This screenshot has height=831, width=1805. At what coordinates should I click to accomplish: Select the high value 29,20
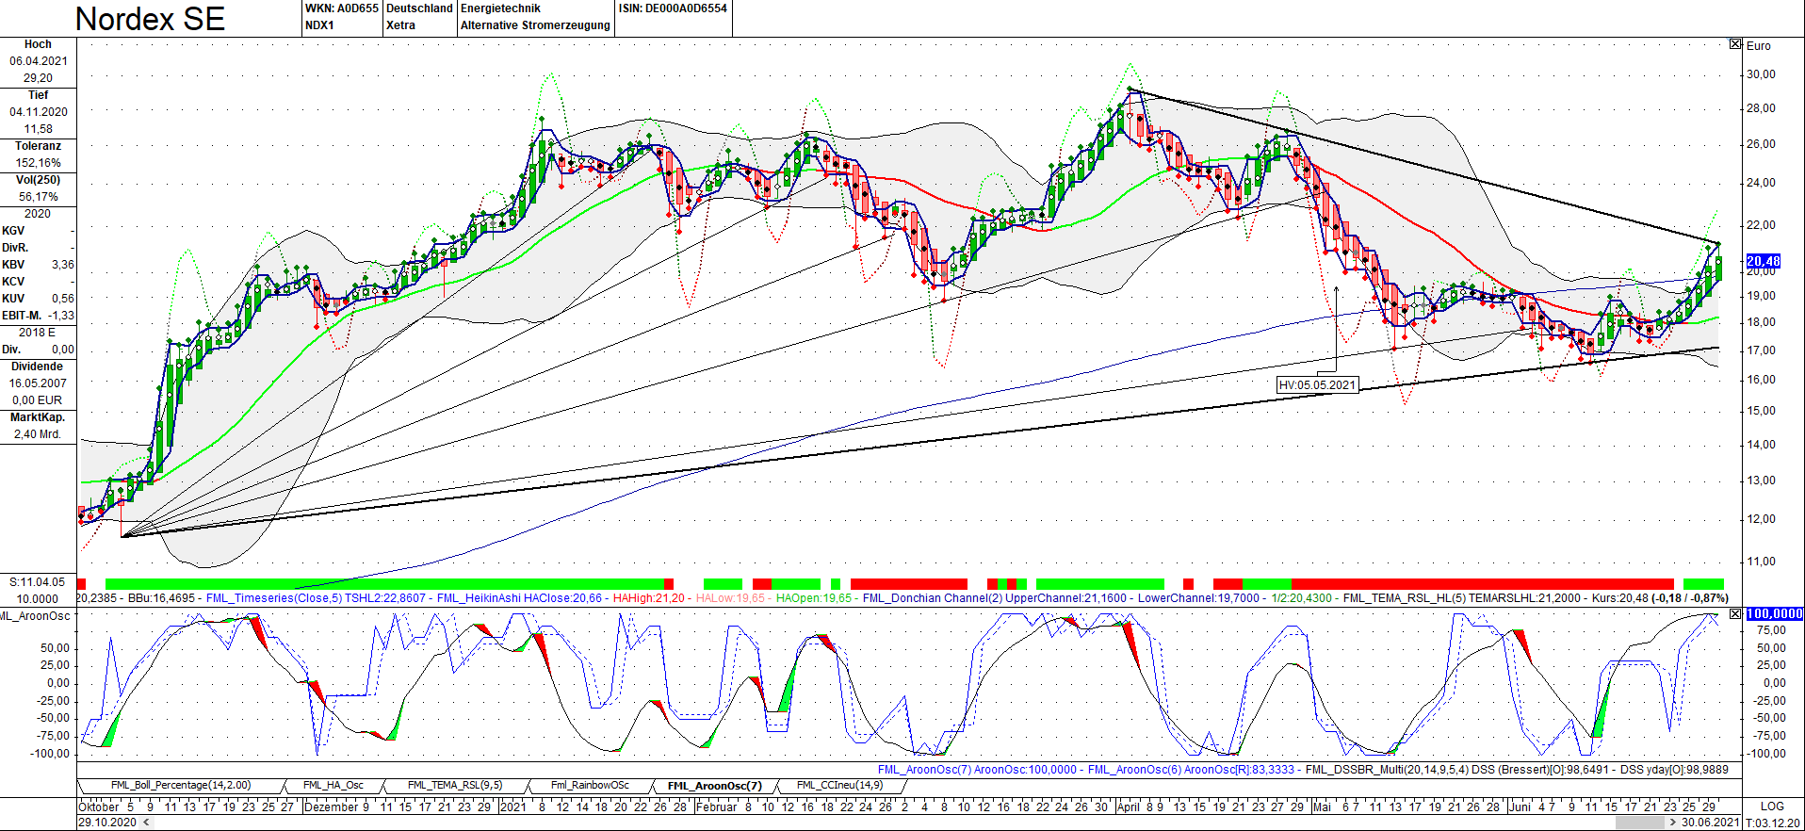[x=39, y=78]
